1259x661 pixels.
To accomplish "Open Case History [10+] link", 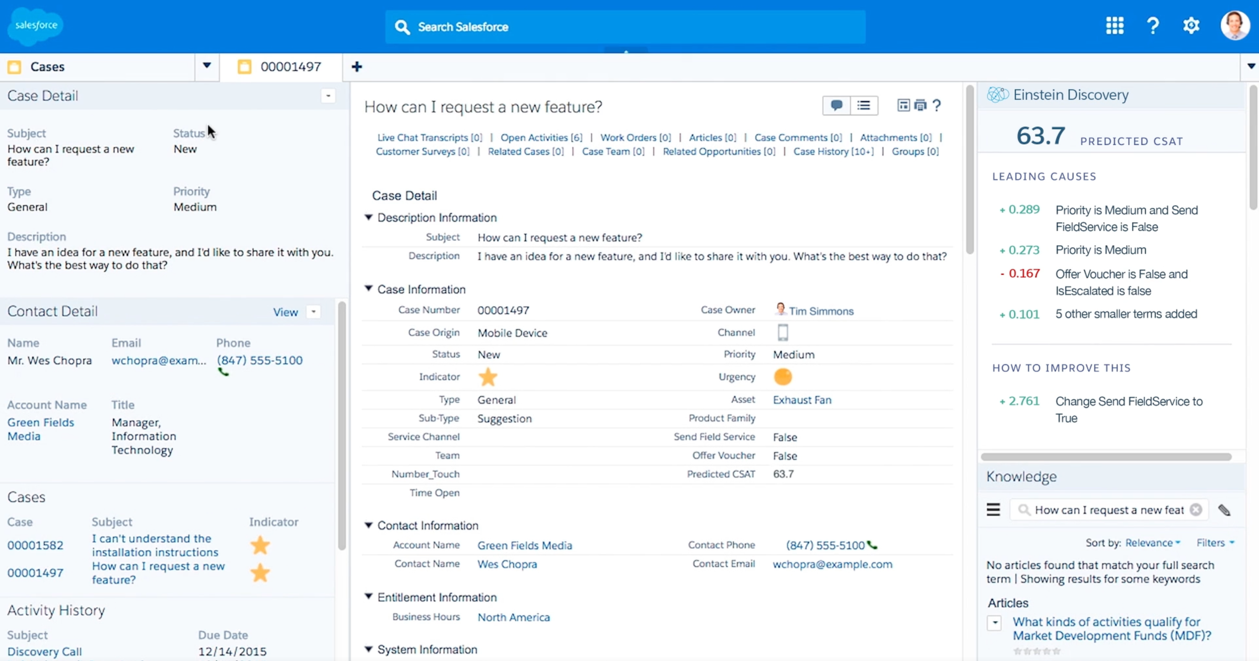I will click(x=833, y=152).
